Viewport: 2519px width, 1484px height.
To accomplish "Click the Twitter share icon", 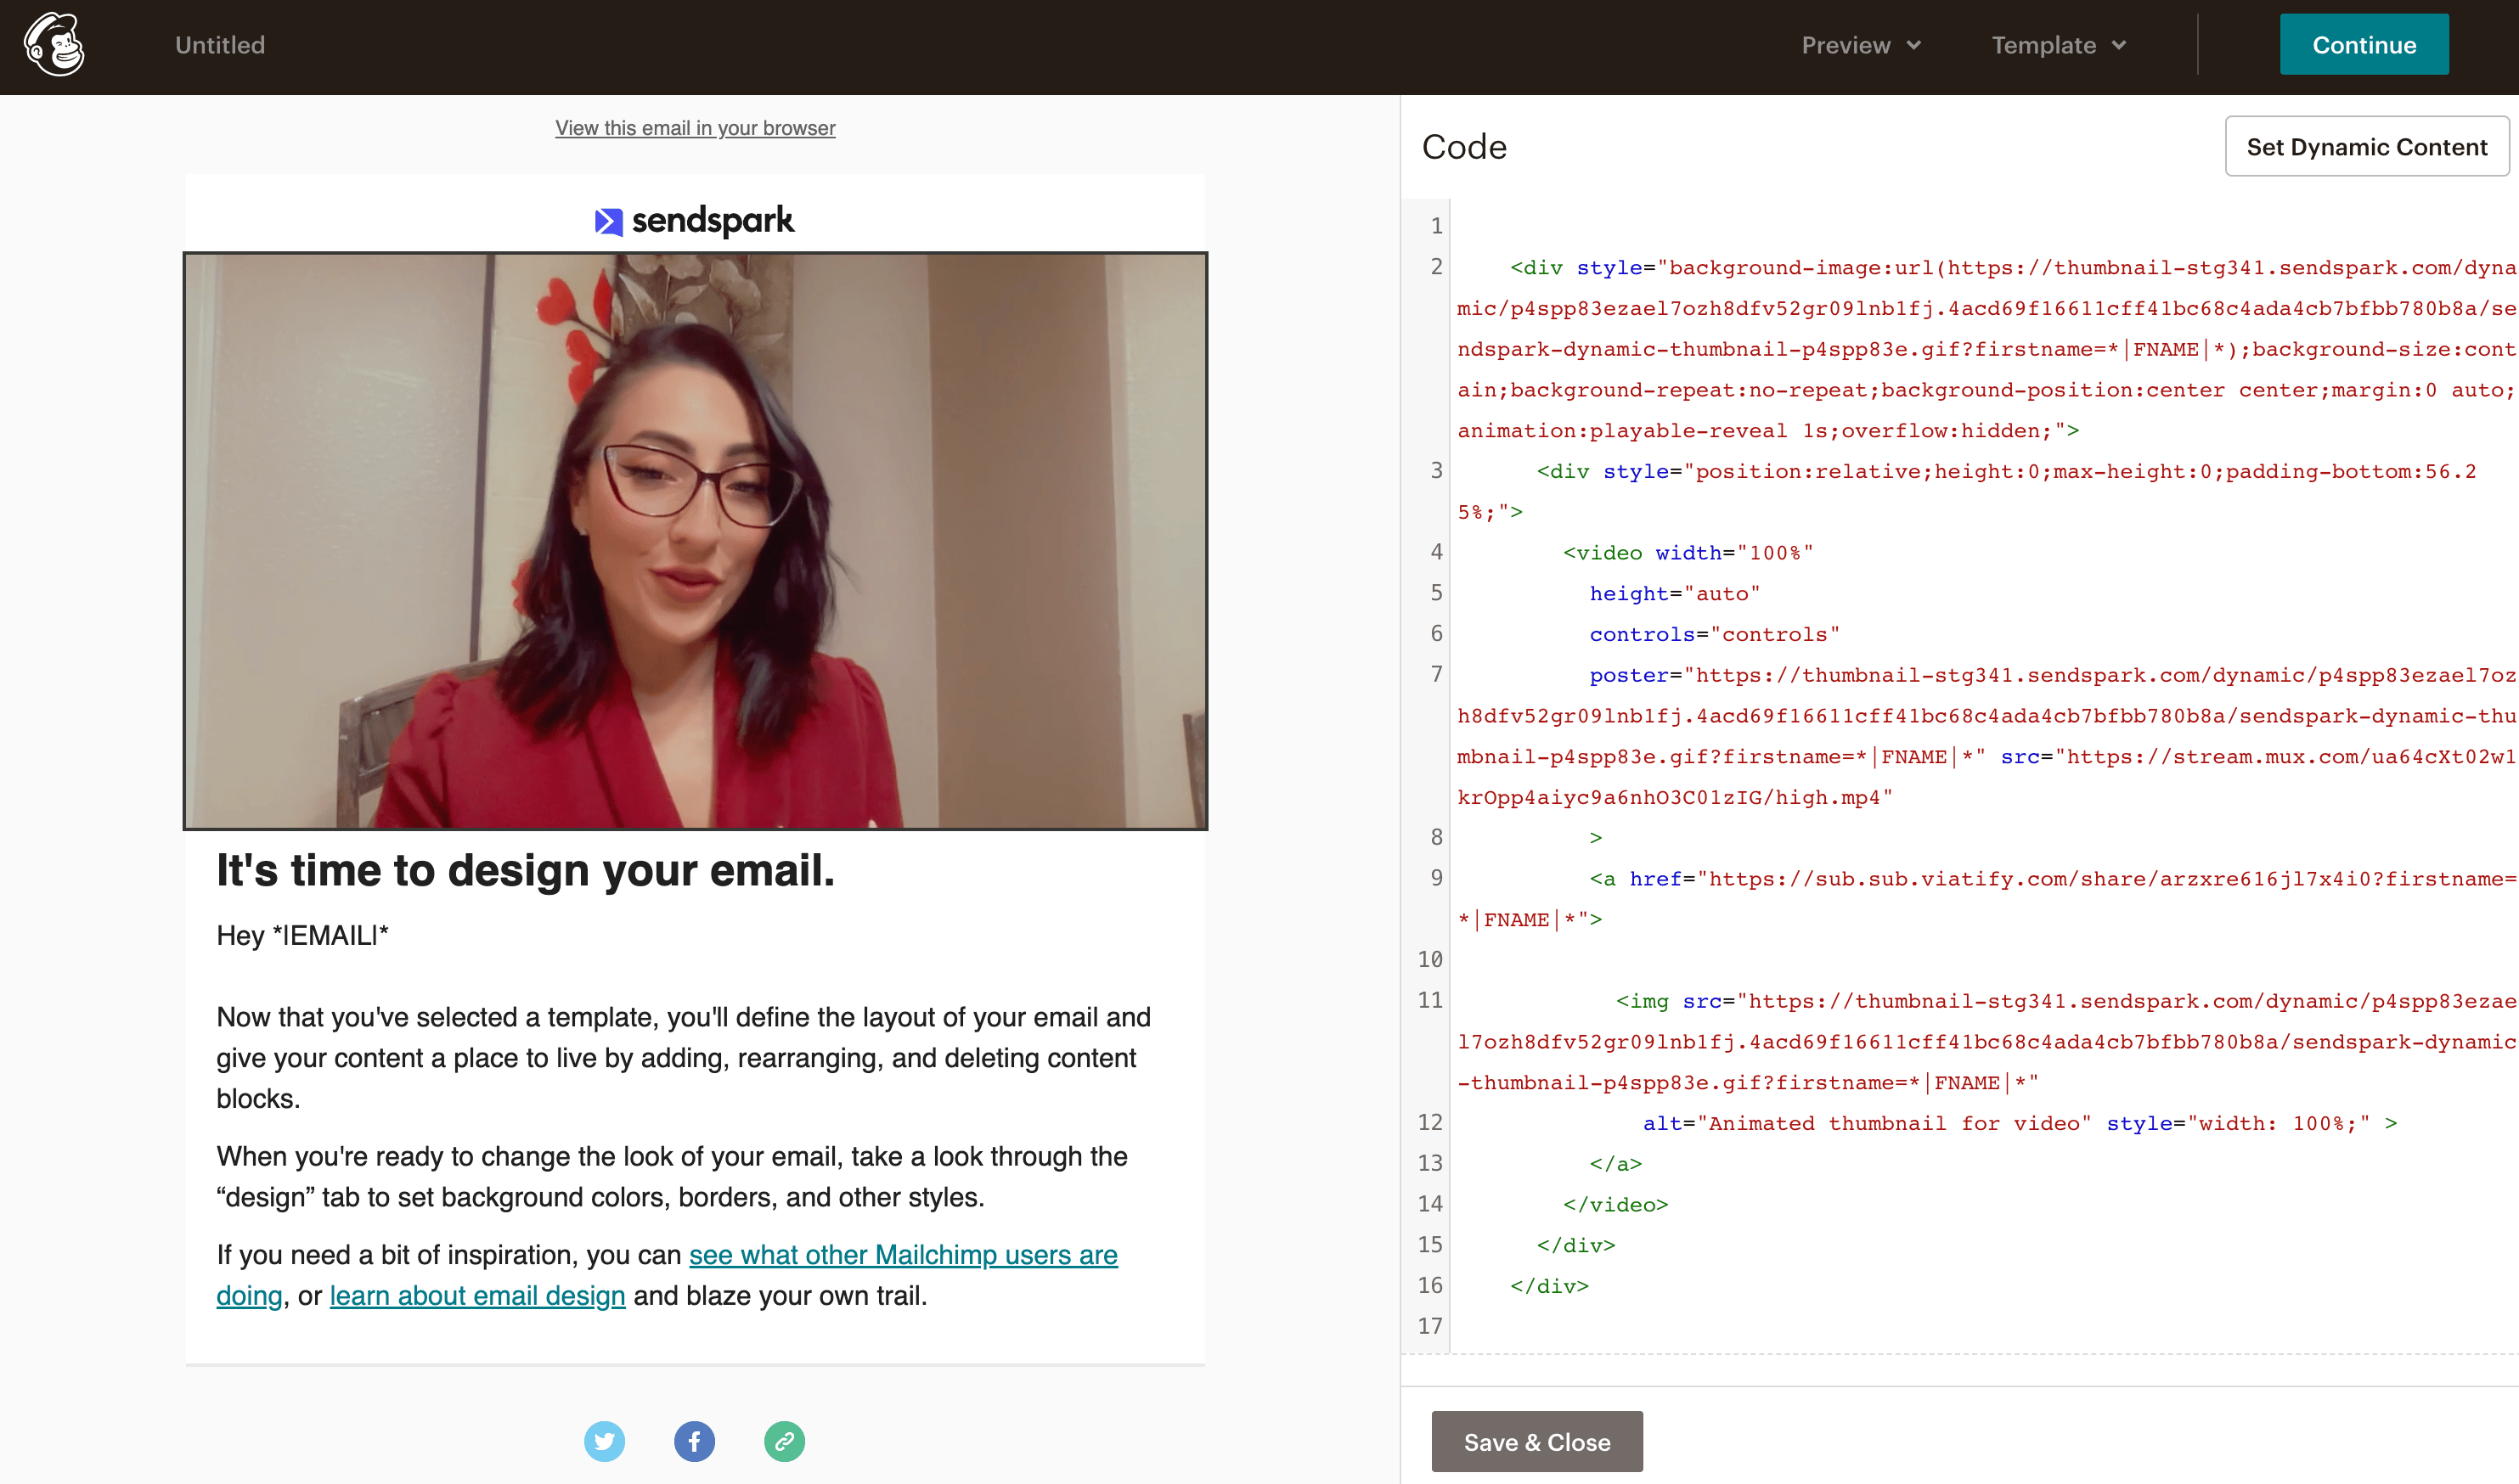I will (604, 1441).
